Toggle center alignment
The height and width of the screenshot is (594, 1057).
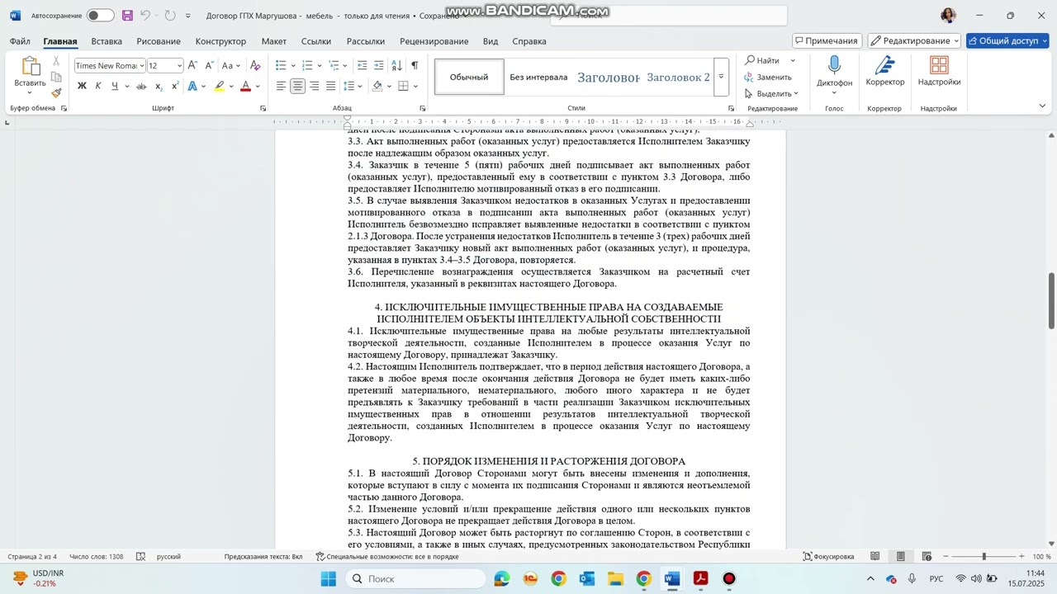coord(297,86)
